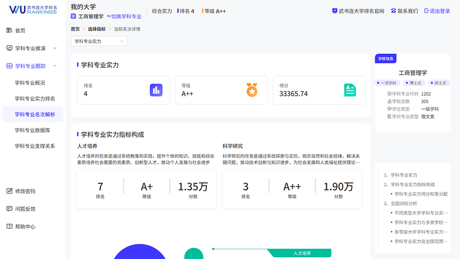Open 学科专业数据库 submenu item
Image resolution: width=460 pixels, height=259 pixels.
click(33, 130)
